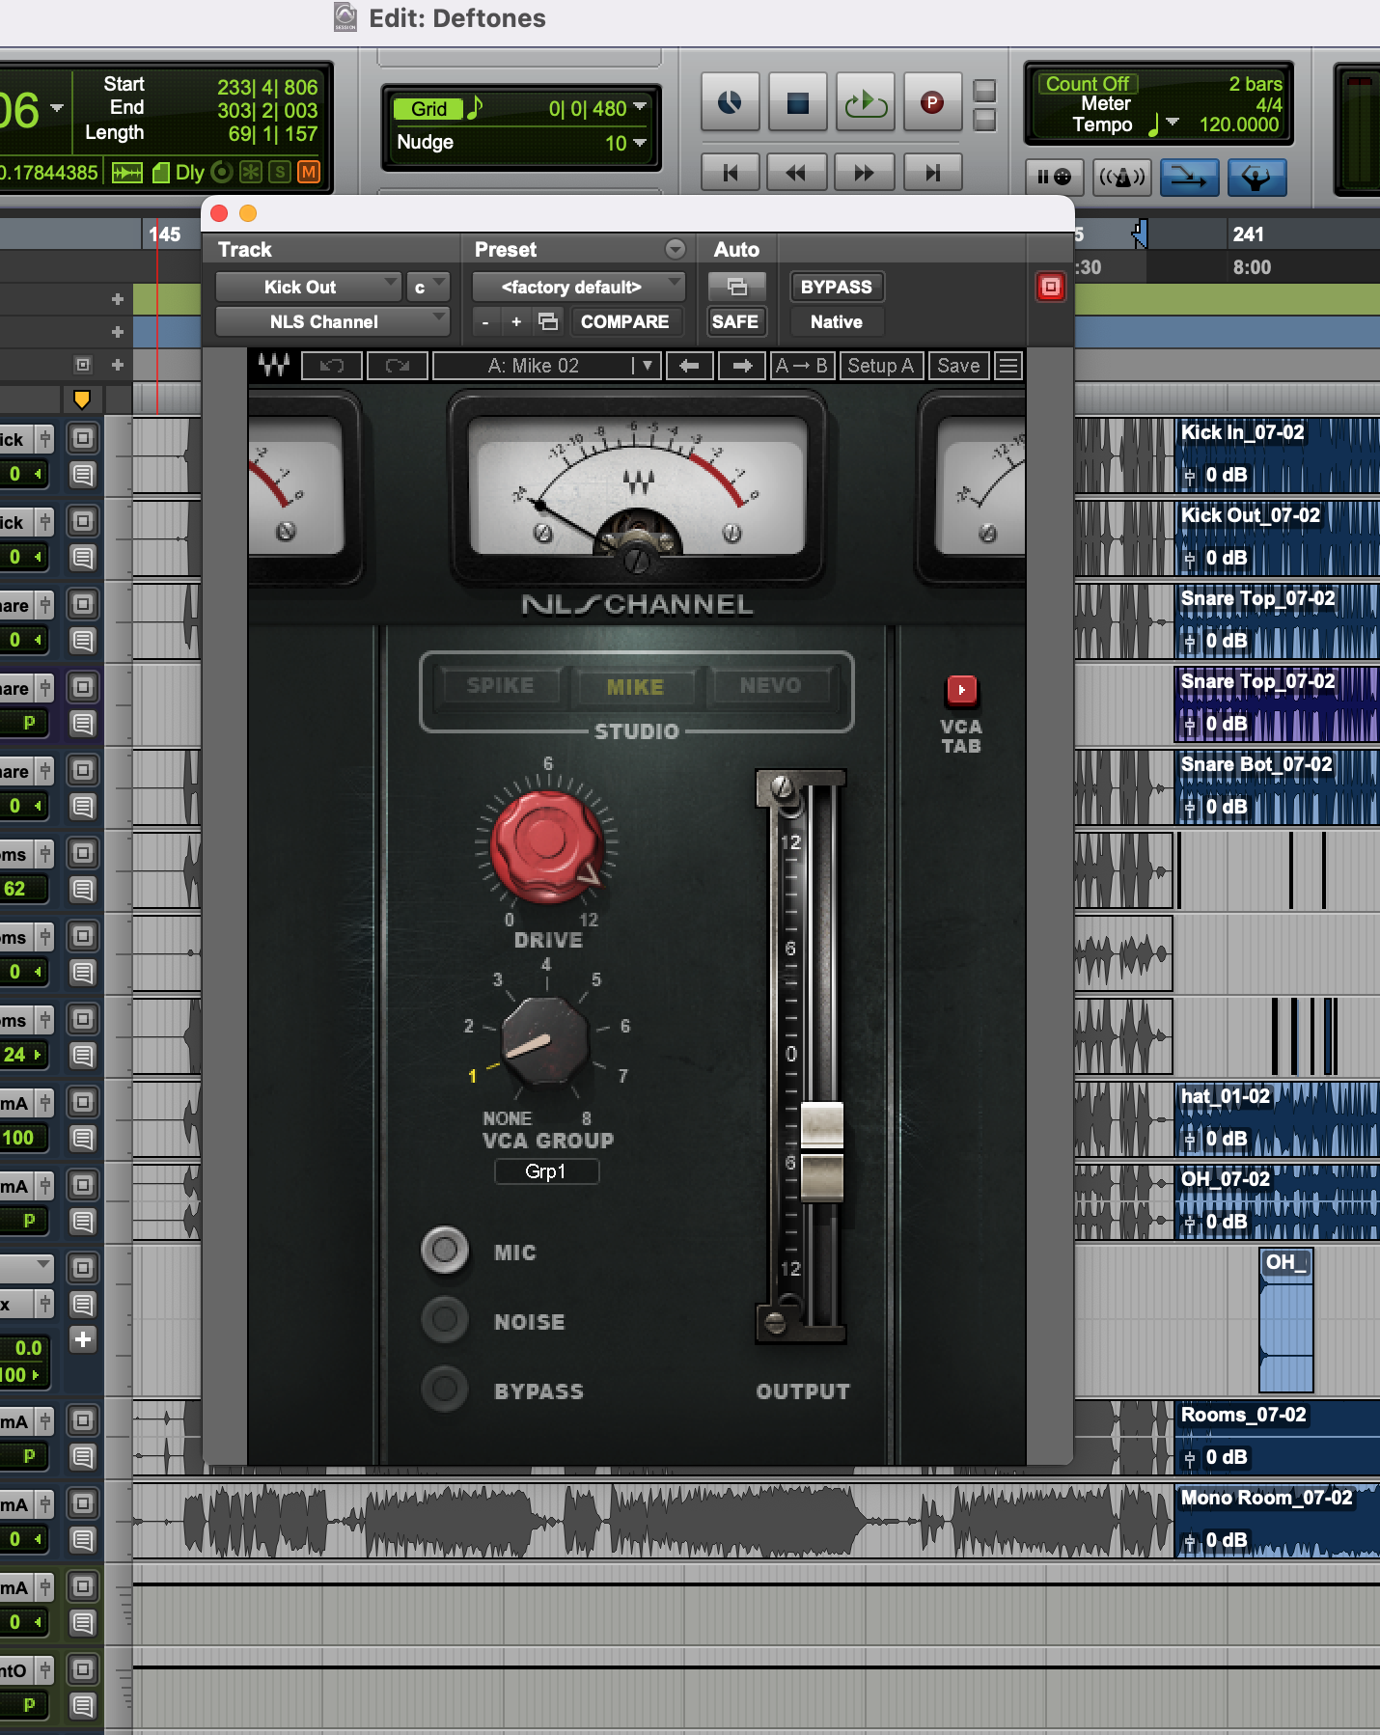Click Return to Zero transport button

[x=731, y=173]
